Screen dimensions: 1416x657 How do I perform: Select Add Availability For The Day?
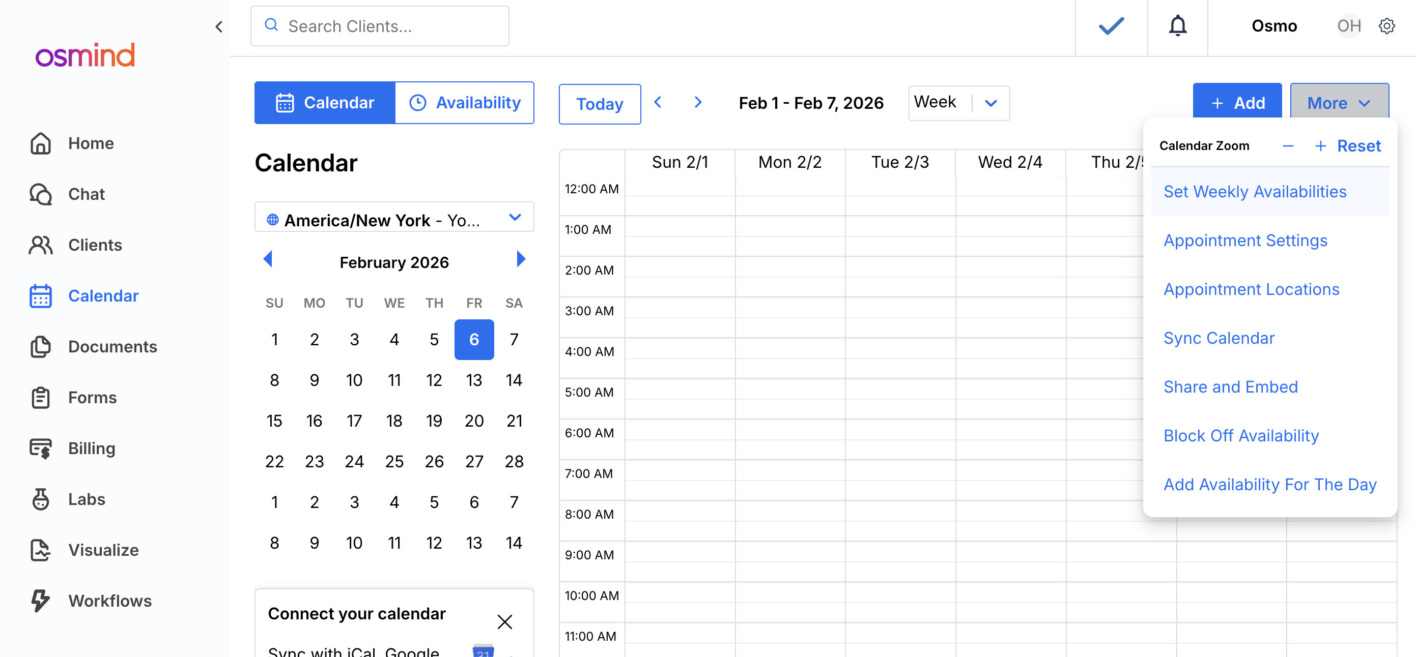pos(1270,485)
